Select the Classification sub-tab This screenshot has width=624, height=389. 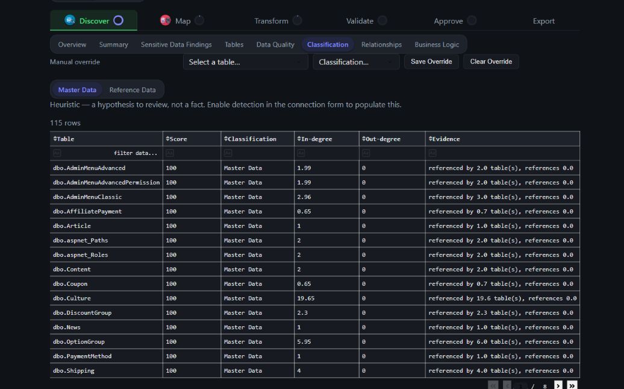(x=328, y=45)
